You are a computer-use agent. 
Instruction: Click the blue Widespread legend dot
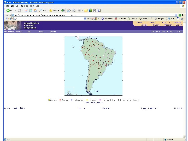tap(72, 100)
